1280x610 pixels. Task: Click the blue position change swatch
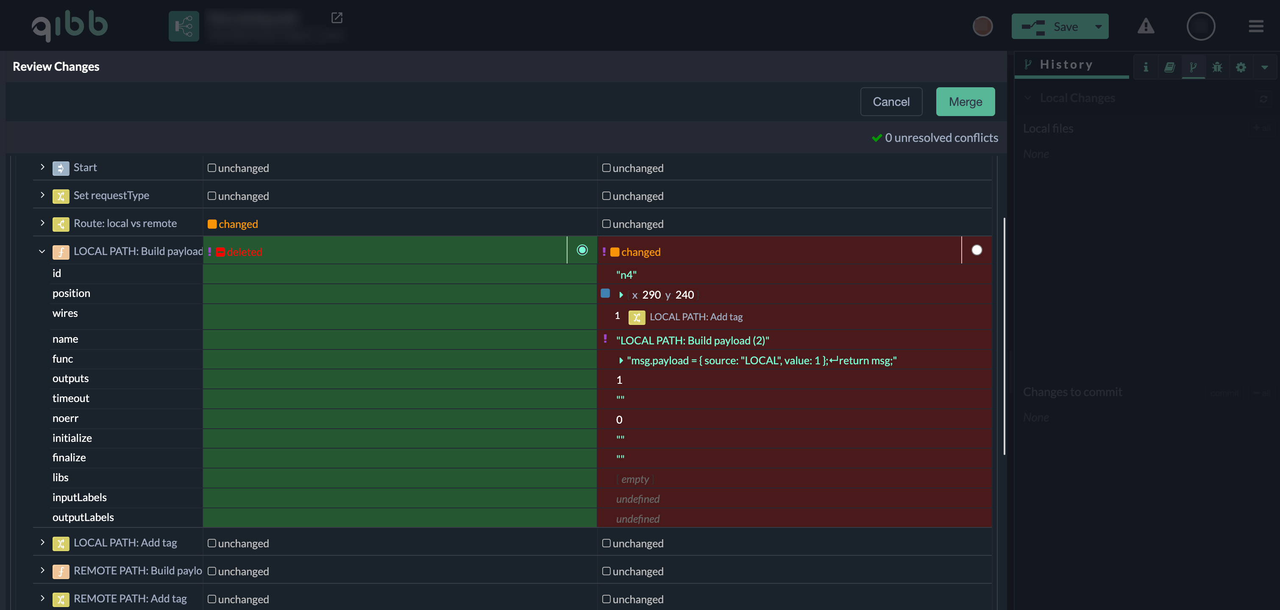point(605,294)
